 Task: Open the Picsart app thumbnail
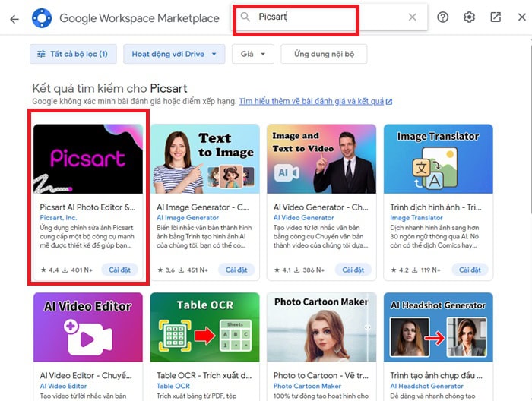pyautogui.click(x=88, y=159)
